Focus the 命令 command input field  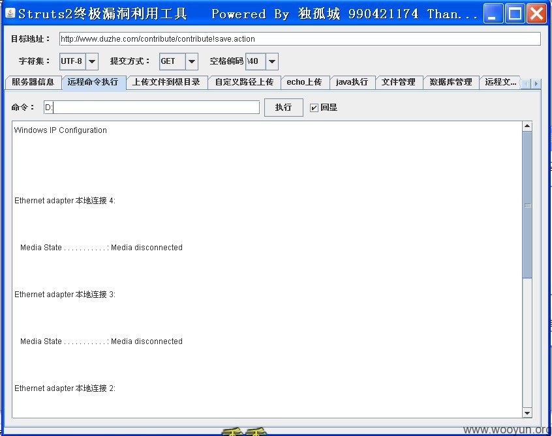point(151,108)
